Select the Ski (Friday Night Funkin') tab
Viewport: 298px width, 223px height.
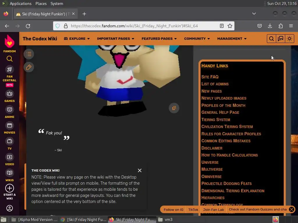click(46, 14)
